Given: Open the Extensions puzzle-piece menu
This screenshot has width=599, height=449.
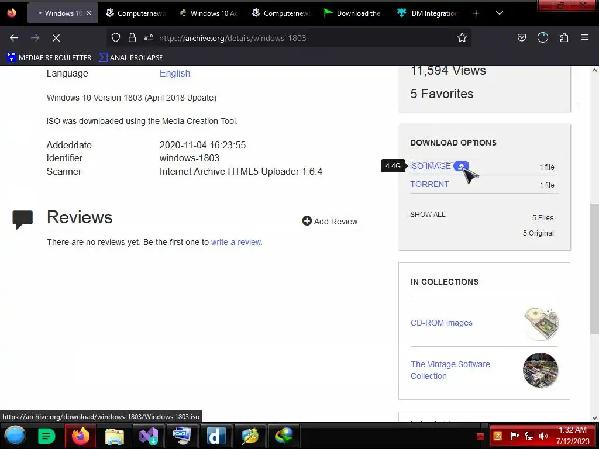Looking at the screenshot, I should (x=564, y=37).
